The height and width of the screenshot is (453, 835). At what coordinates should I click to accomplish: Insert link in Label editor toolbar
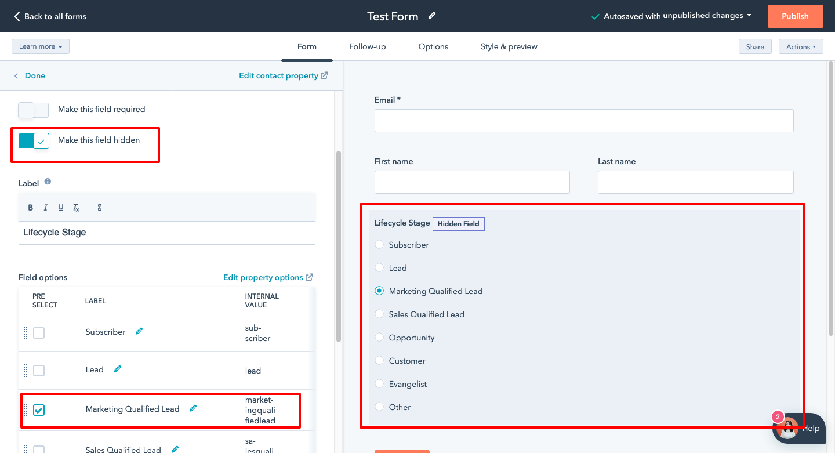click(x=100, y=208)
